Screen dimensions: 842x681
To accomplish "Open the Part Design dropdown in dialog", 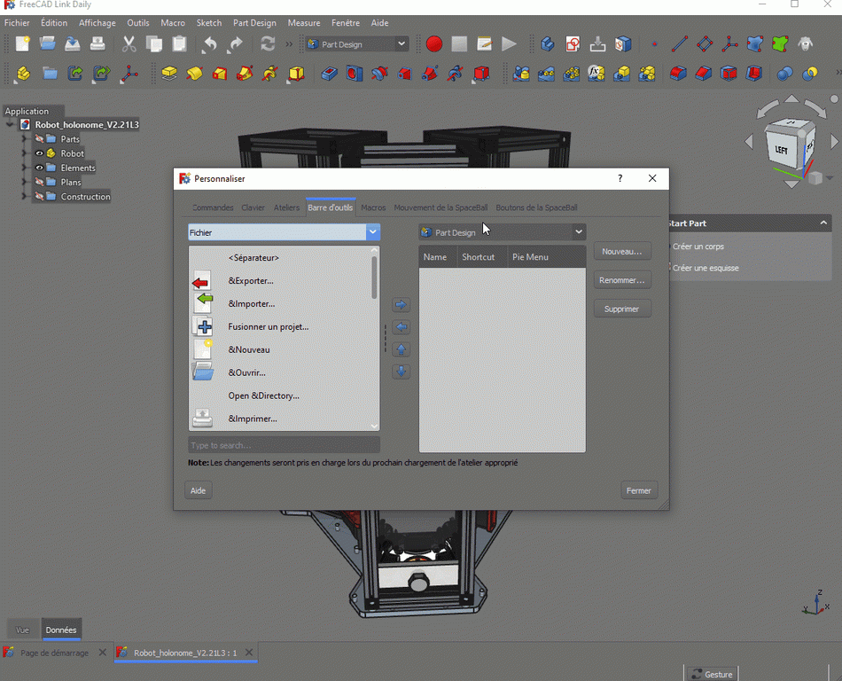I will pyautogui.click(x=578, y=232).
